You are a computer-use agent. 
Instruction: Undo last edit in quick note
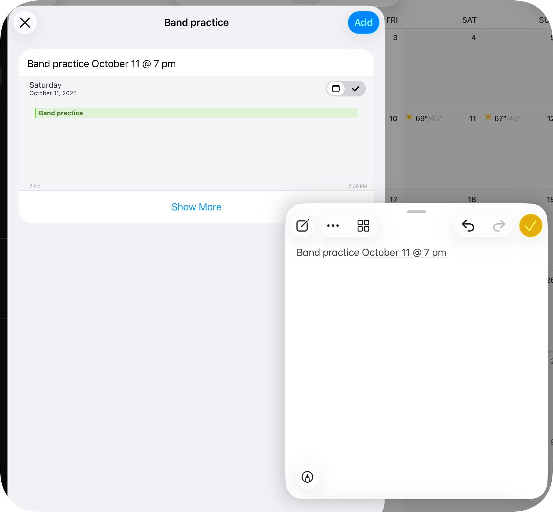[x=468, y=225]
